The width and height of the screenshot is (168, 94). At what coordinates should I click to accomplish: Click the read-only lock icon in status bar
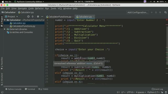coord(162,92)
